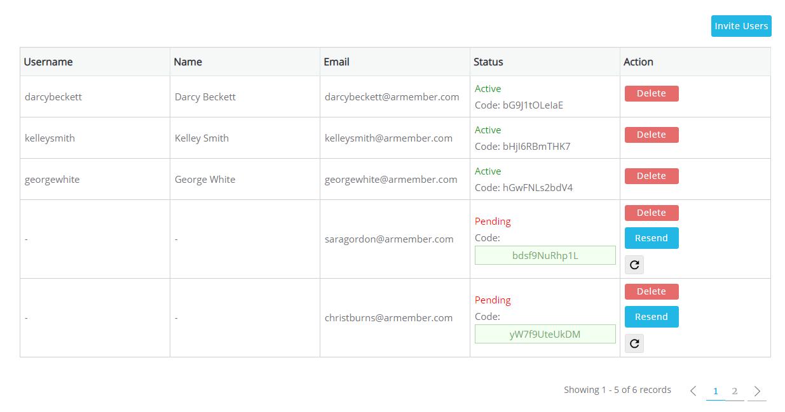Image resolution: width=785 pixels, height=412 pixels.
Task: Go to the next page arrow
Action: point(757,391)
